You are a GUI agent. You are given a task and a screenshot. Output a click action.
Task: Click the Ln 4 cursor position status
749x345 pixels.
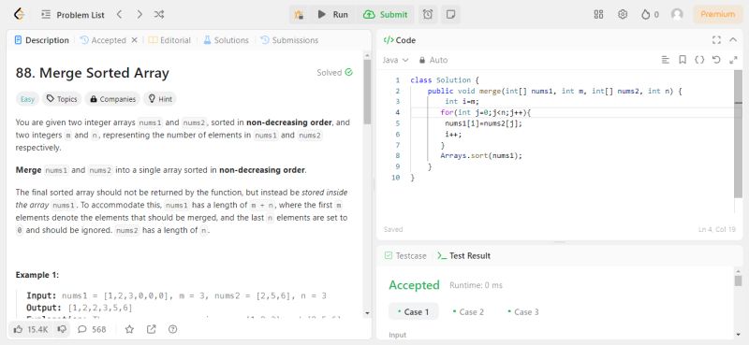click(716, 229)
